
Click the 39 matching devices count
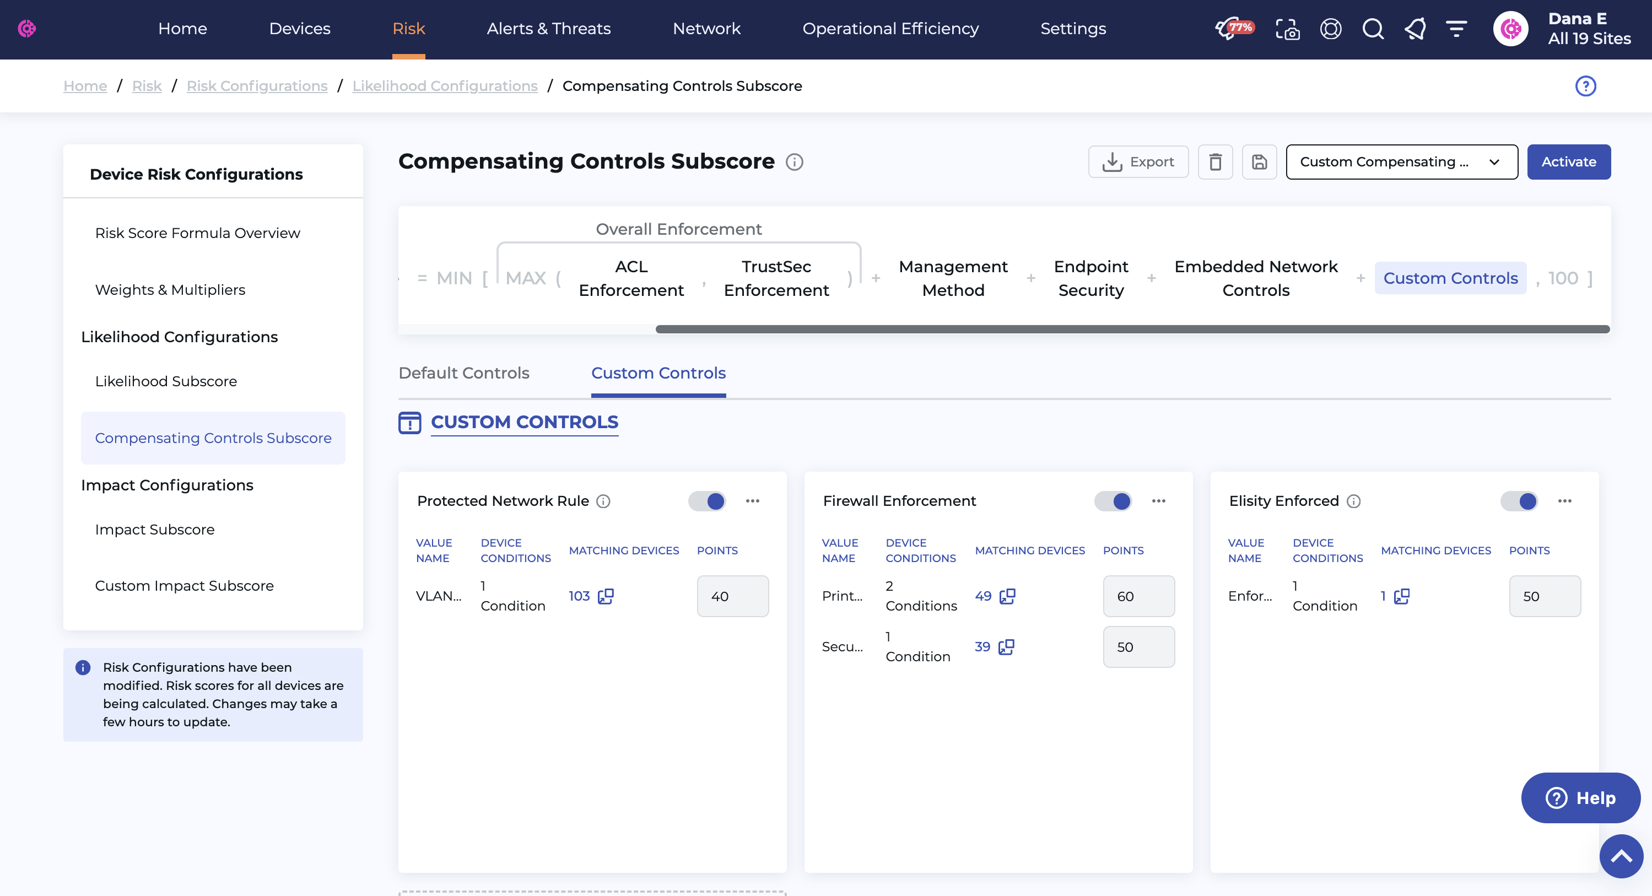click(982, 647)
